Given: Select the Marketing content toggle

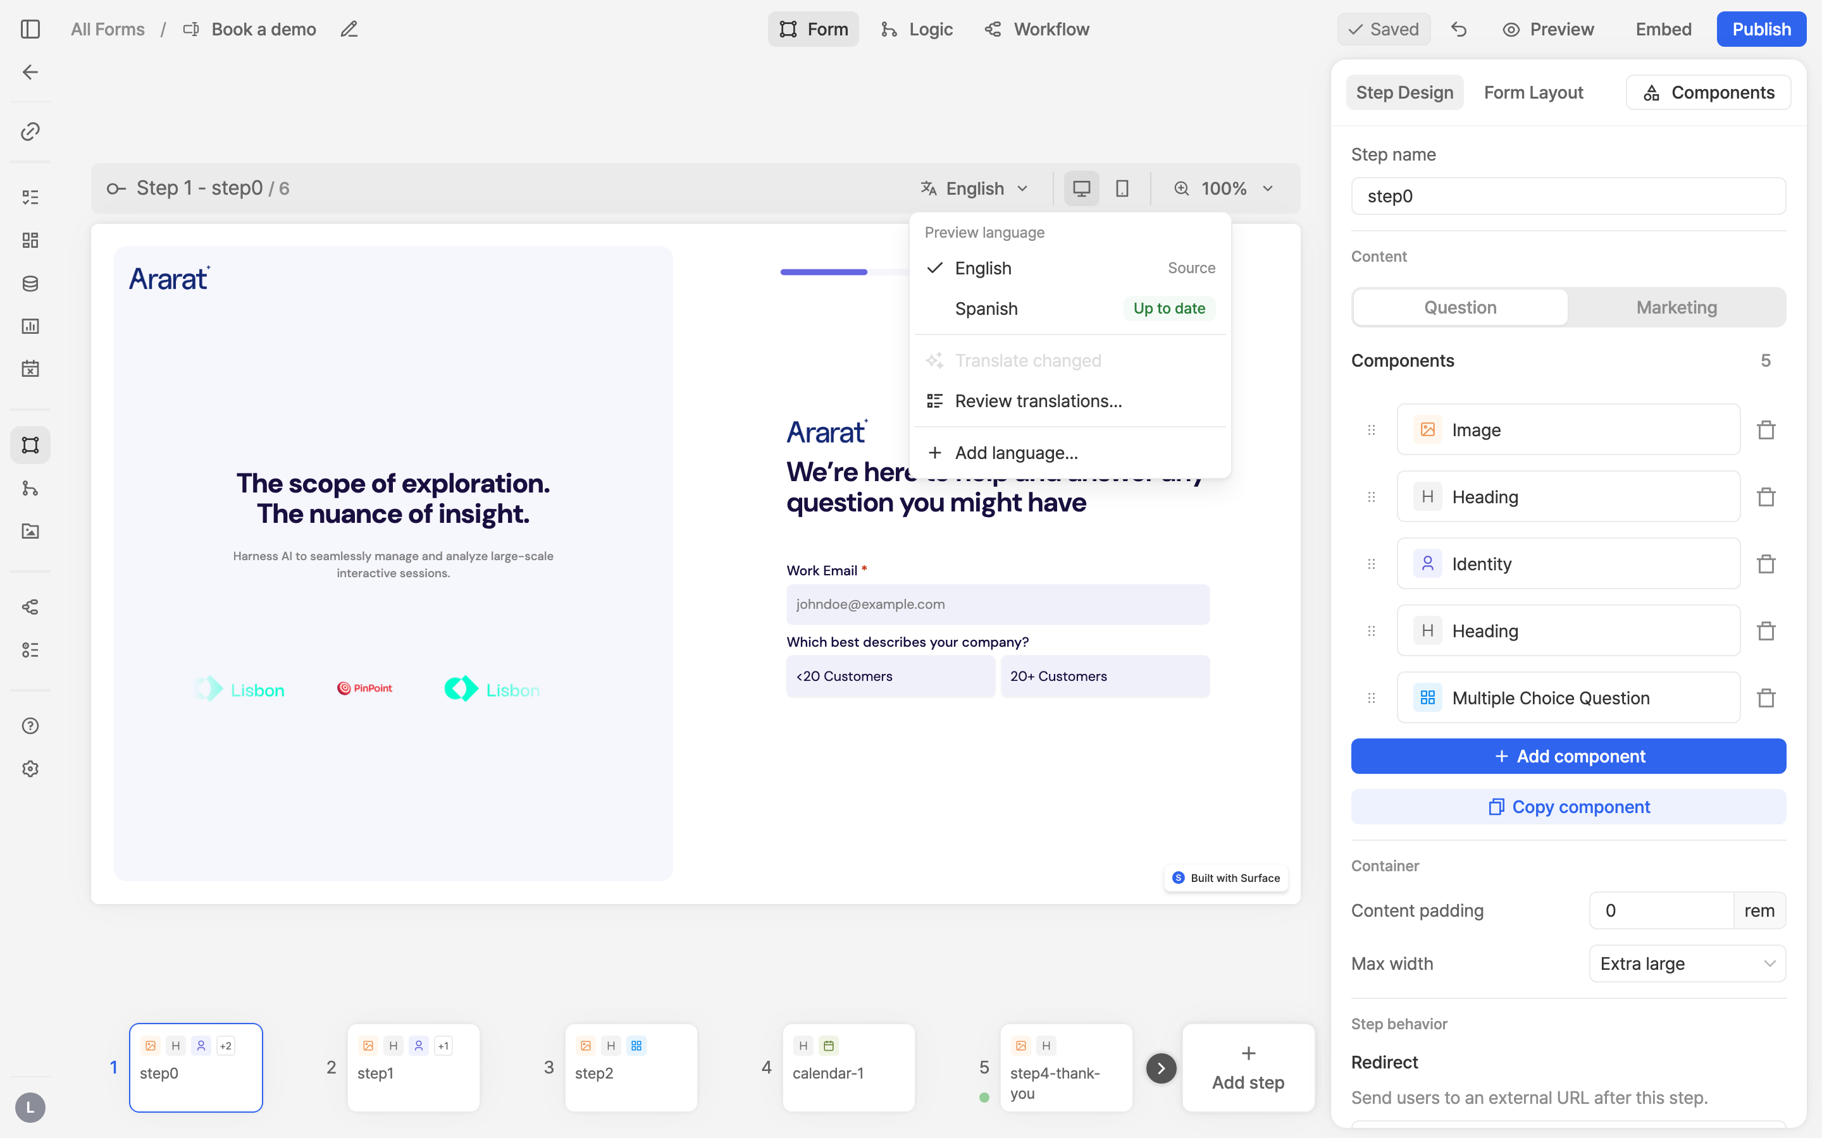Looking at the screenshot, I should point(1676,307).
